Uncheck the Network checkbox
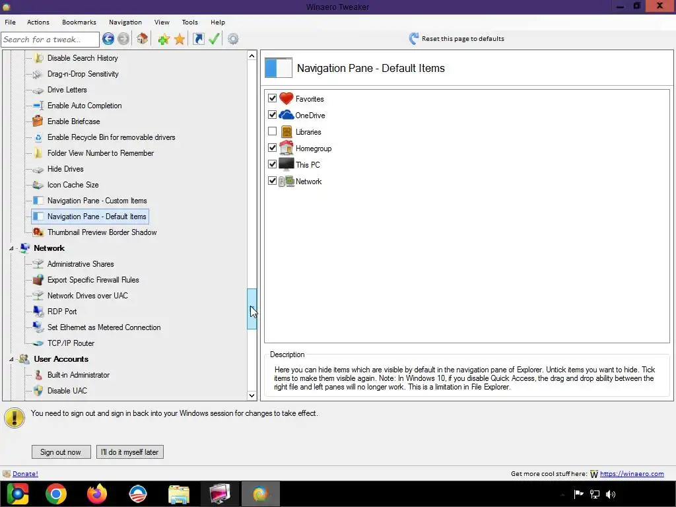The image size is (676, 507). click(x=272, y=180)
